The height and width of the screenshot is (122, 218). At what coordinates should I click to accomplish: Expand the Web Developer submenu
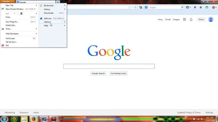tap(12, 34)
